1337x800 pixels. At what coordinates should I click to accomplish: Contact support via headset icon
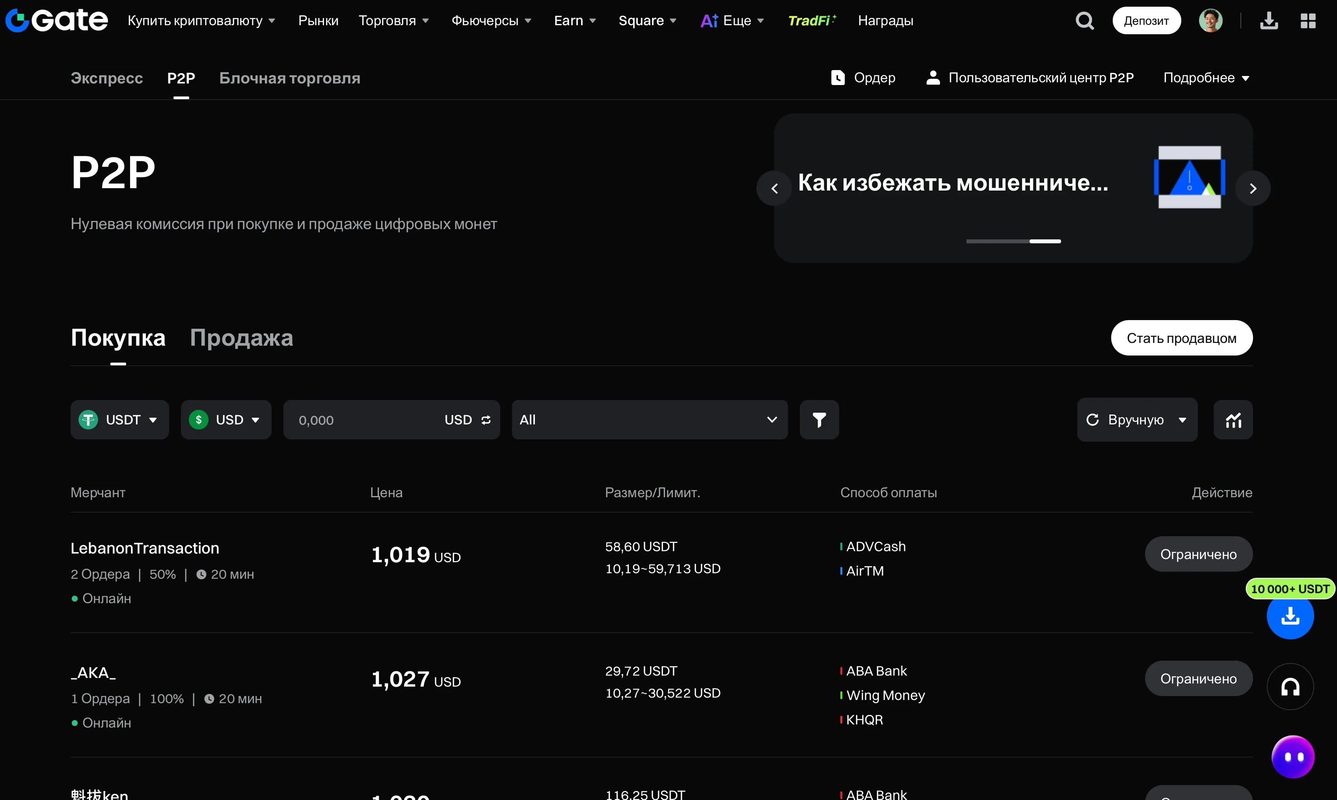pyautogui.click(x=1290, y=686)
